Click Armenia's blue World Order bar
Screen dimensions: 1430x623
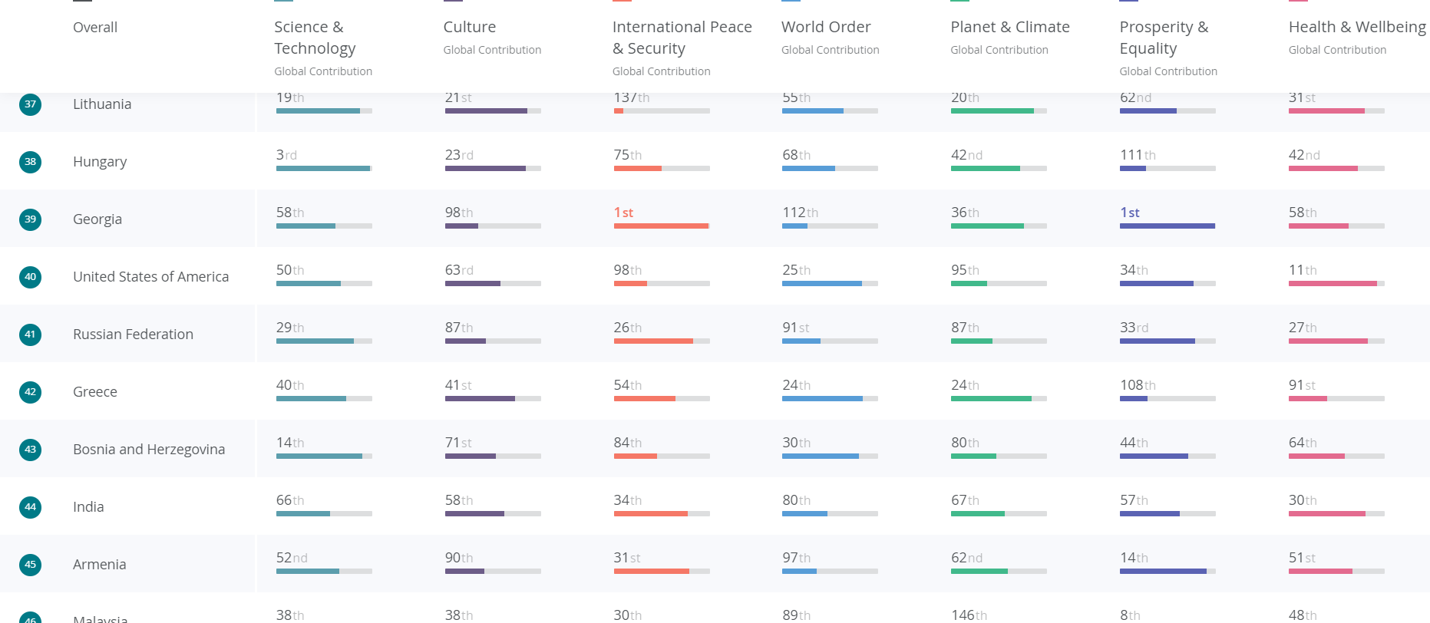pyautogui.click(x=830, y=572)
